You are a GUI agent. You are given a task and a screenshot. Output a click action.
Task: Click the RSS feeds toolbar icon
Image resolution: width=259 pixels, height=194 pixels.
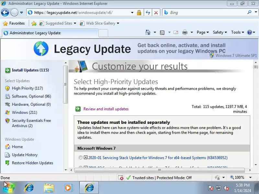[x=162, y=33]
